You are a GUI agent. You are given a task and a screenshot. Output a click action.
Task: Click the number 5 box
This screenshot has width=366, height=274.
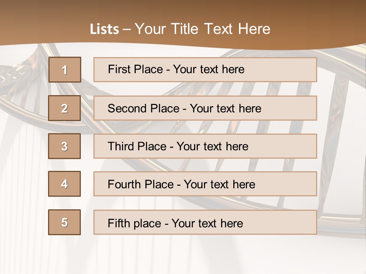64,222
